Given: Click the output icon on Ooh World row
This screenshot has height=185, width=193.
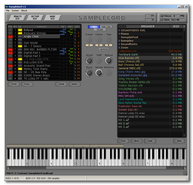Looking at the screenshot, I should 75,43.
